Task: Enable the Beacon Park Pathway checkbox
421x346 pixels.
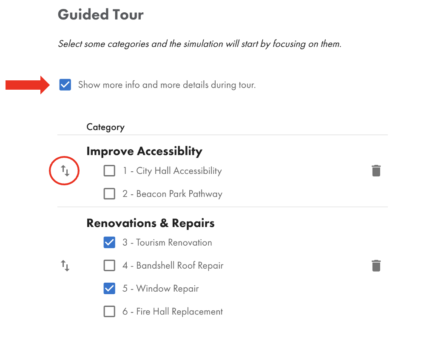Action: 110,193
